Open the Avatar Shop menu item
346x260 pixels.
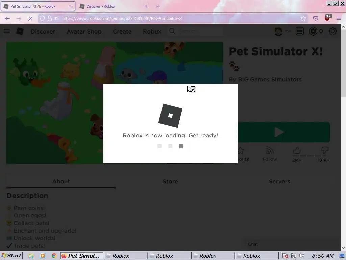84,31
